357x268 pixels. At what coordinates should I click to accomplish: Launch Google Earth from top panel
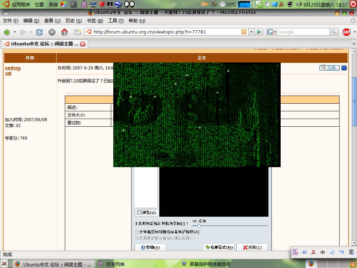tap(118, 4)
